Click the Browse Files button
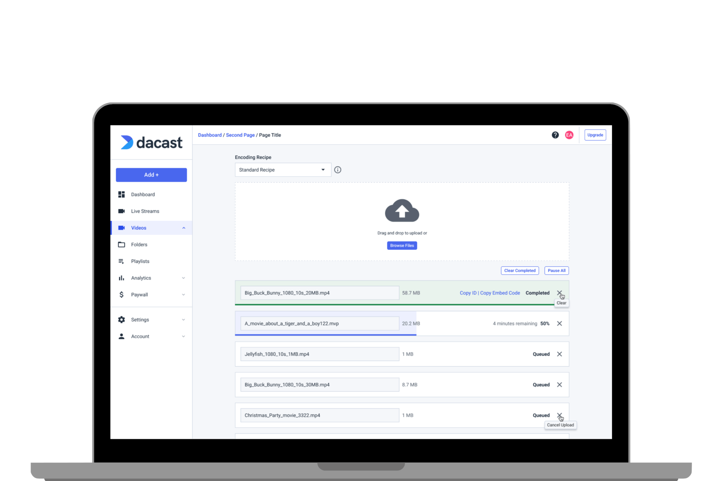The height and width of the screenshot is (481, 722). [402, 245]
